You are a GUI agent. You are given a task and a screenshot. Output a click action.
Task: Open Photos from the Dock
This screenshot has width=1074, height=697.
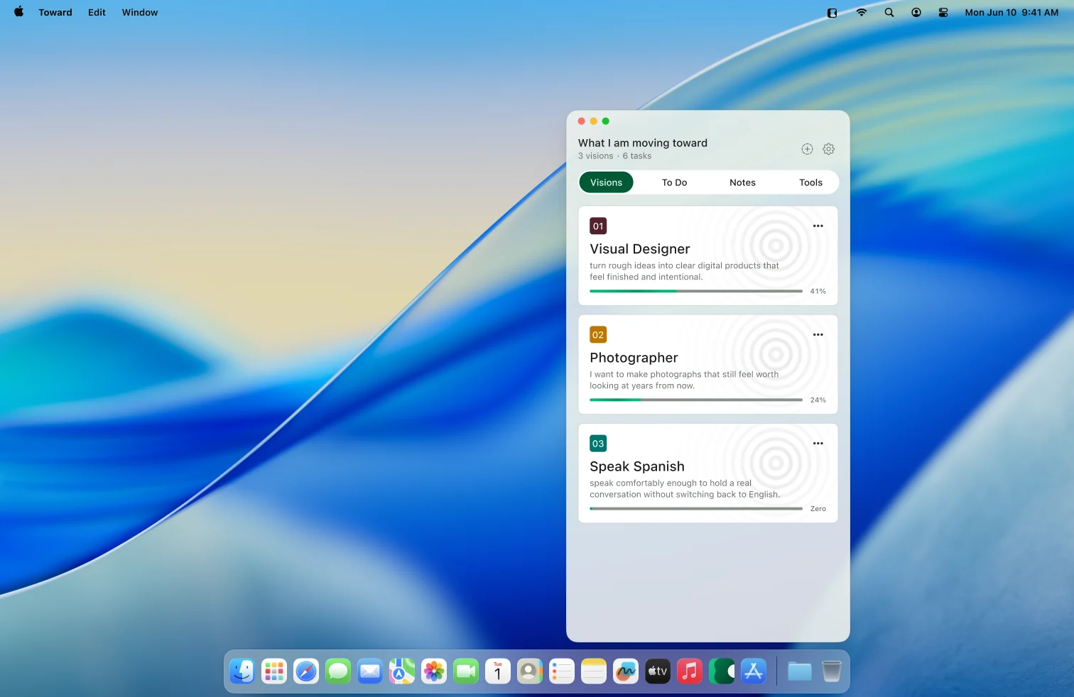(434, 671)
